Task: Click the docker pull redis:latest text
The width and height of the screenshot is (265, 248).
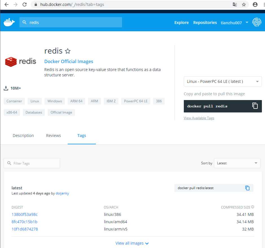Action: tap(196, 188)
